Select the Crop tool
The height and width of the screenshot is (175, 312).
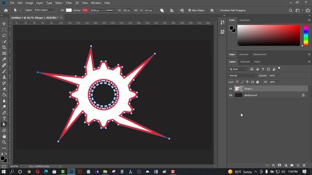[4, 48]
